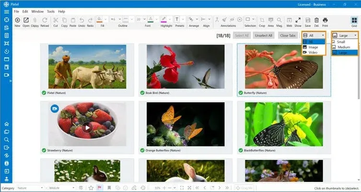Image resolution: width=361 pixels, height=192 pixels.
Task: Click the Home icon in left sidebar
Action: tap(6, 124)
